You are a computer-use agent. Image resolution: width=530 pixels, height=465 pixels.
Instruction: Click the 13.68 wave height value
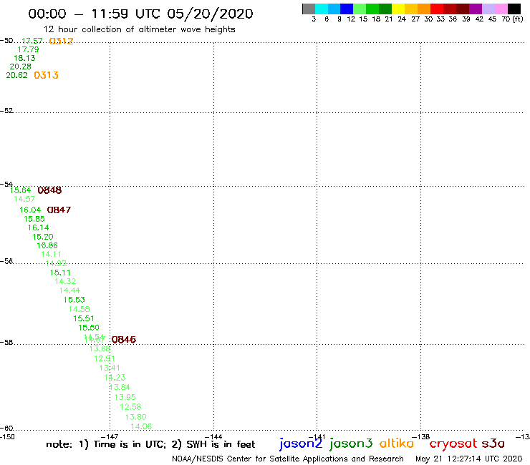pyautogui.click(x=100, y=348)
